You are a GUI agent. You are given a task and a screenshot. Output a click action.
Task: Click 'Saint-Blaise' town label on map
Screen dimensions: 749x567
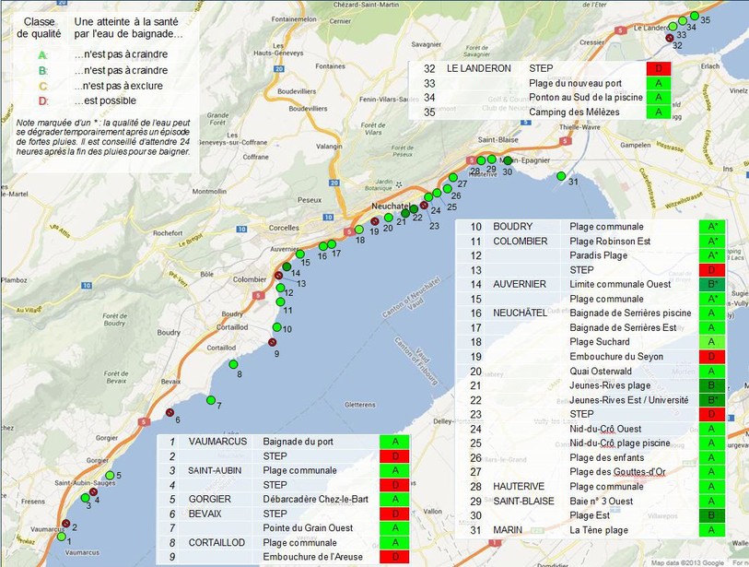(x=498, y=139)
